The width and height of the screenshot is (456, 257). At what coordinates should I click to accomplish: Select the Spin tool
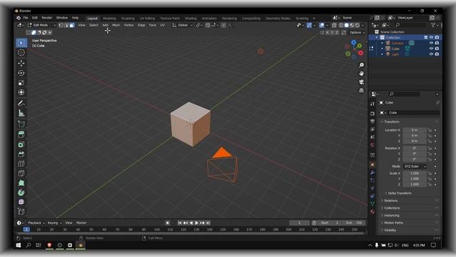pyautogui.click(x=21, y=192)
